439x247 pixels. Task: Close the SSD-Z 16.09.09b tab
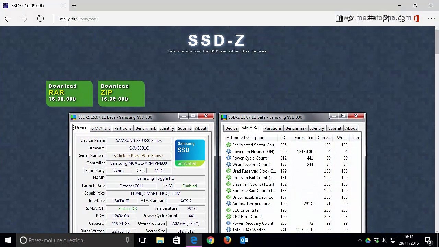[x=63, y=5]
